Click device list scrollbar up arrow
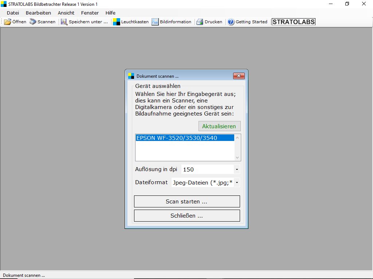Image resolution: width=373 pixels, height=279 pixels. pos(237,138)
